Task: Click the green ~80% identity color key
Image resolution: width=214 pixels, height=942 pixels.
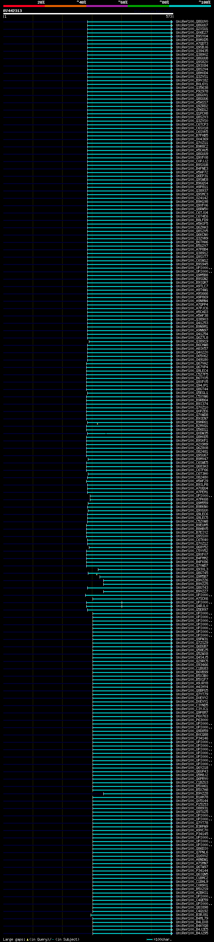Action: (148, 6)
